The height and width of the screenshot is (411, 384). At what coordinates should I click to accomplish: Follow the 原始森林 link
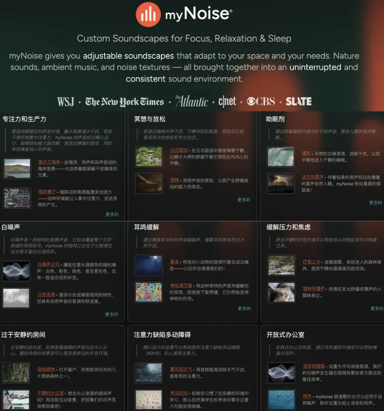tap(46, 370)
